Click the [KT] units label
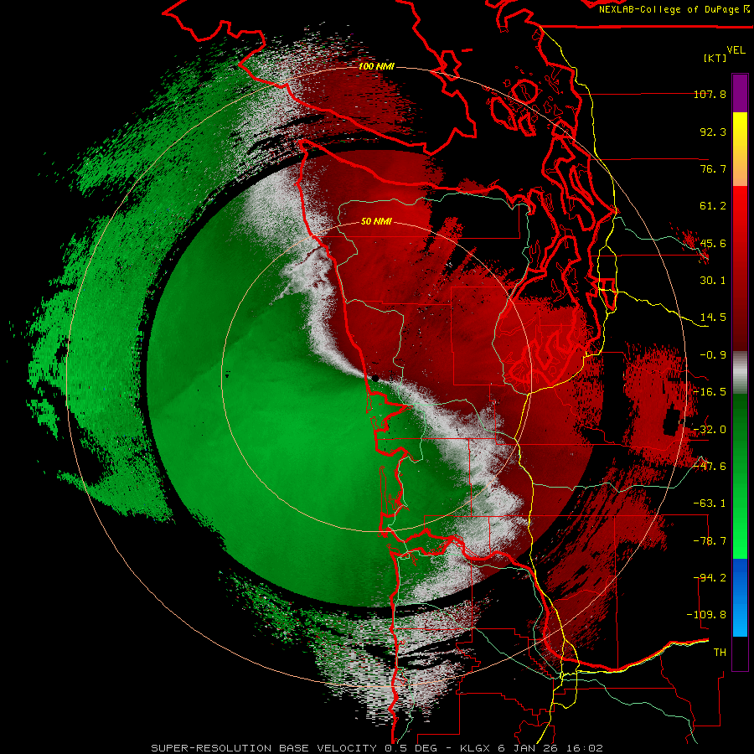 715,58
